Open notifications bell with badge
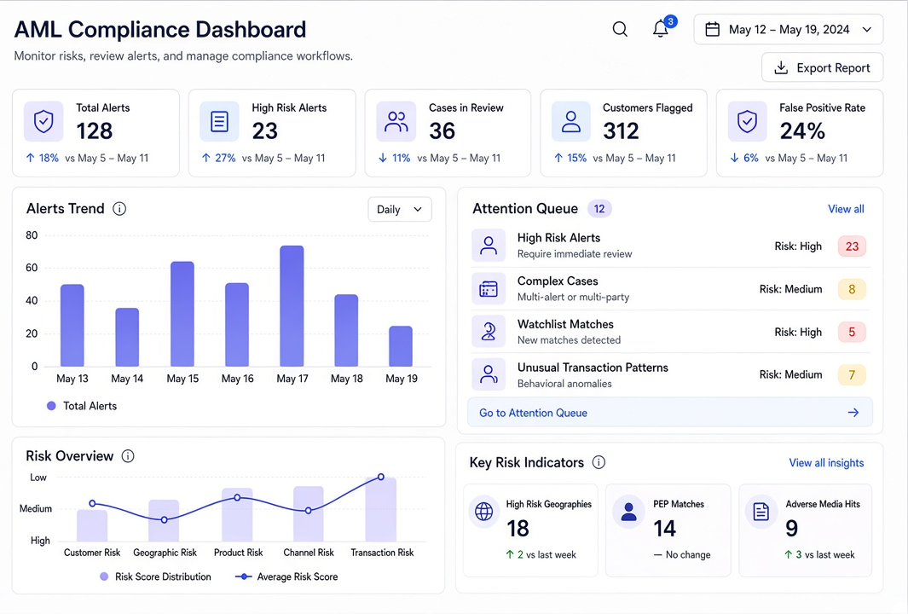908x614 pixels. coord(662,27)
